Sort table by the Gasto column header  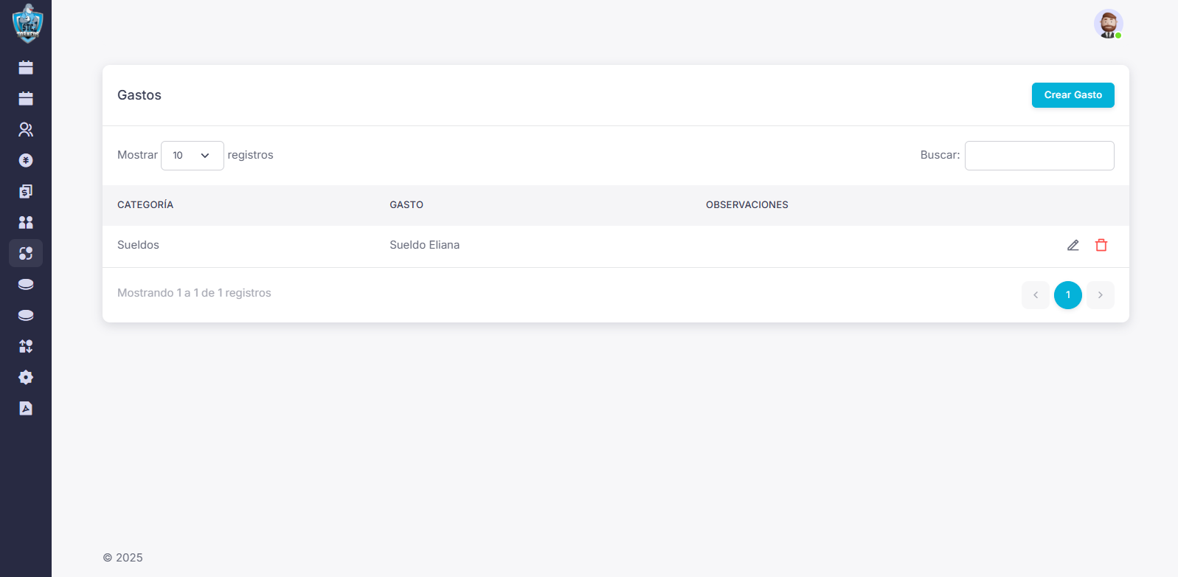coord(406,205)
